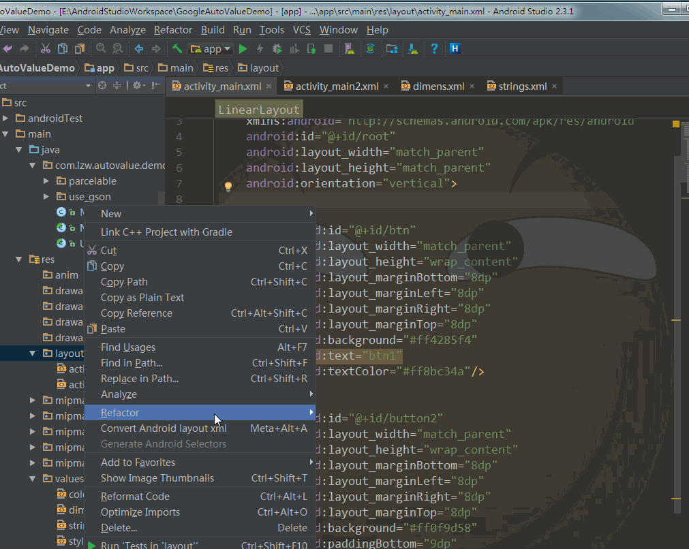Switch to the dimens.xml editor tab
Viewport: 689px width, 549px height.
pos(440,86)
